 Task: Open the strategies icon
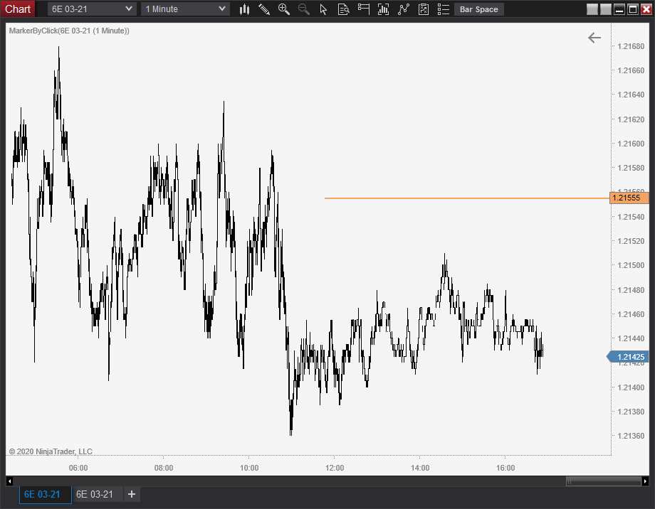point(423,9)
